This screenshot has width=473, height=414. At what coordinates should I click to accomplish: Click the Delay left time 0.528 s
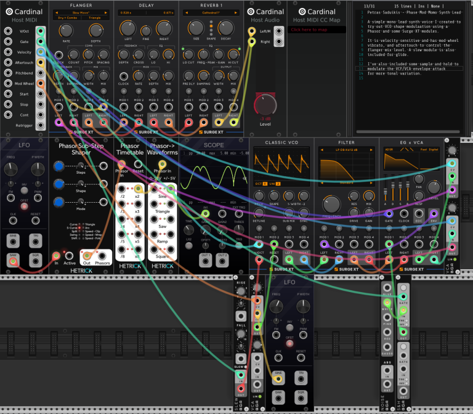126,13
